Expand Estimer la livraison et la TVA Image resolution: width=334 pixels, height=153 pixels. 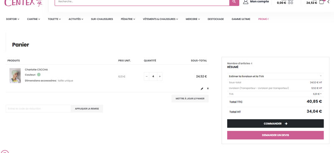[275, 76]
